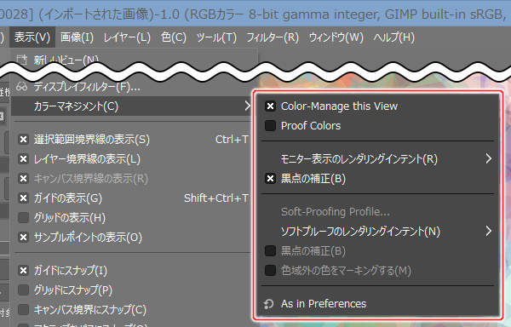Open the 表示(V) menu
The height and width of the screenshot is (327, 511).
(32, 37)
